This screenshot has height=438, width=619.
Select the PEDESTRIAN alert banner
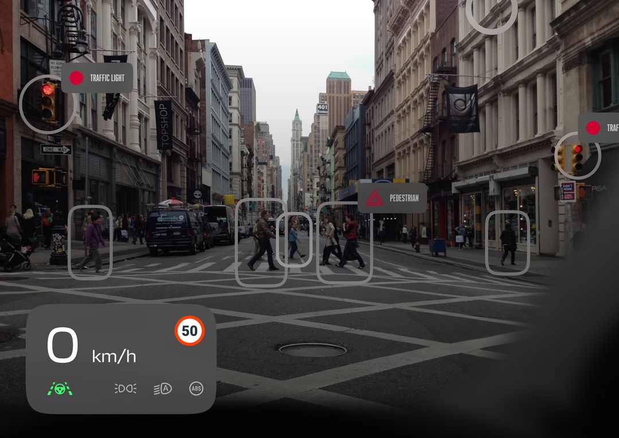click(393, 198)
